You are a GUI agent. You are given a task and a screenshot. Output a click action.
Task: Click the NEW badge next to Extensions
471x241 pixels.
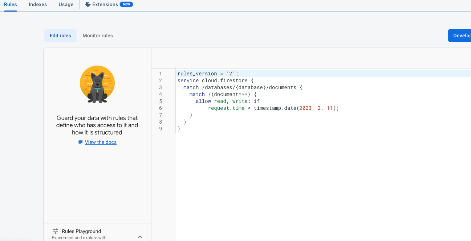[126, 4]
